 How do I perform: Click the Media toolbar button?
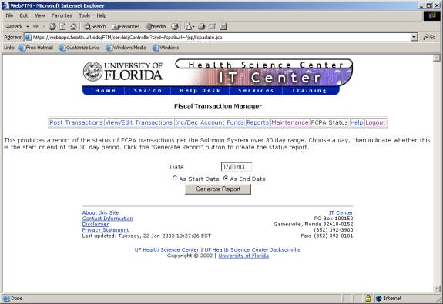pos(156,27)
